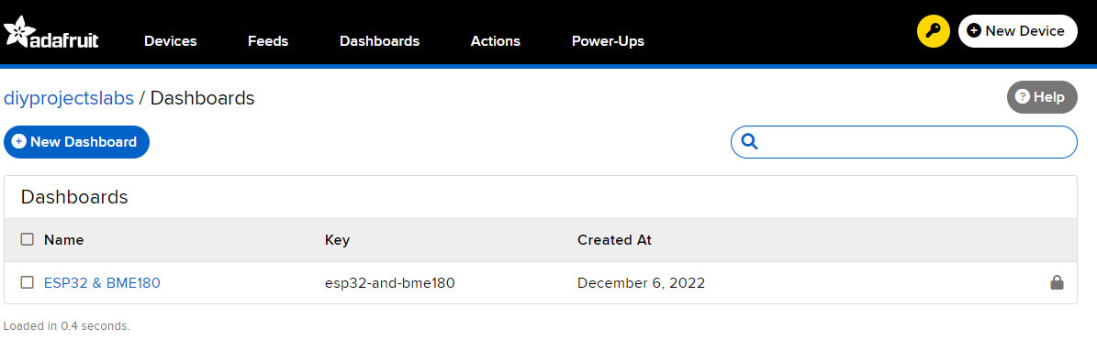Click the diyprojectslabs breadcrumb link
The height and width of the screenshot is (351, 1097).
coord(69,98)
